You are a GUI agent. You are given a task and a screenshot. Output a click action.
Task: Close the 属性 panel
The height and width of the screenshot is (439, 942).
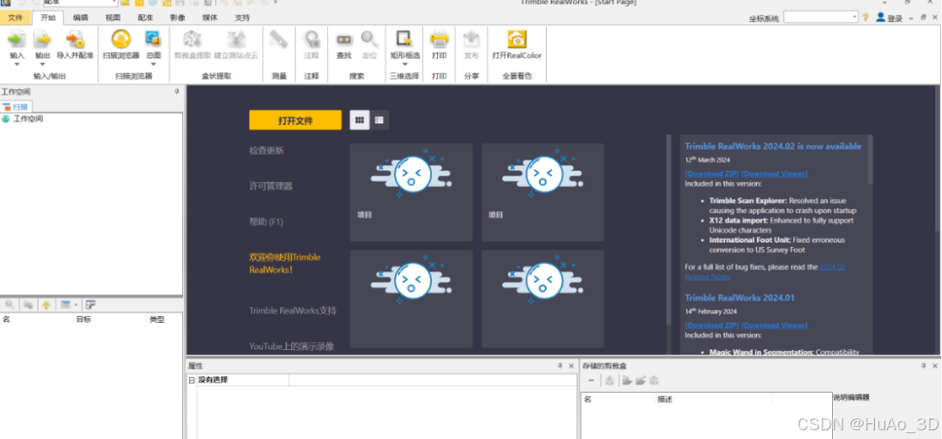pyautogui.click(x=571, y=366)
